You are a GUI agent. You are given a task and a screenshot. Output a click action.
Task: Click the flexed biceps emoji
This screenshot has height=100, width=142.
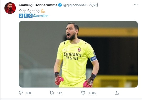43,11
